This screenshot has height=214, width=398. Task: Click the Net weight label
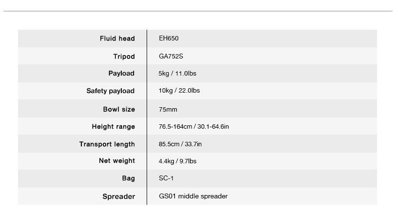click(117, 161)
